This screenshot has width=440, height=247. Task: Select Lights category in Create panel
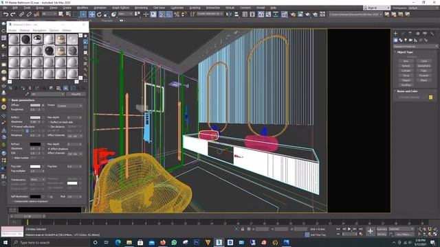406,40
